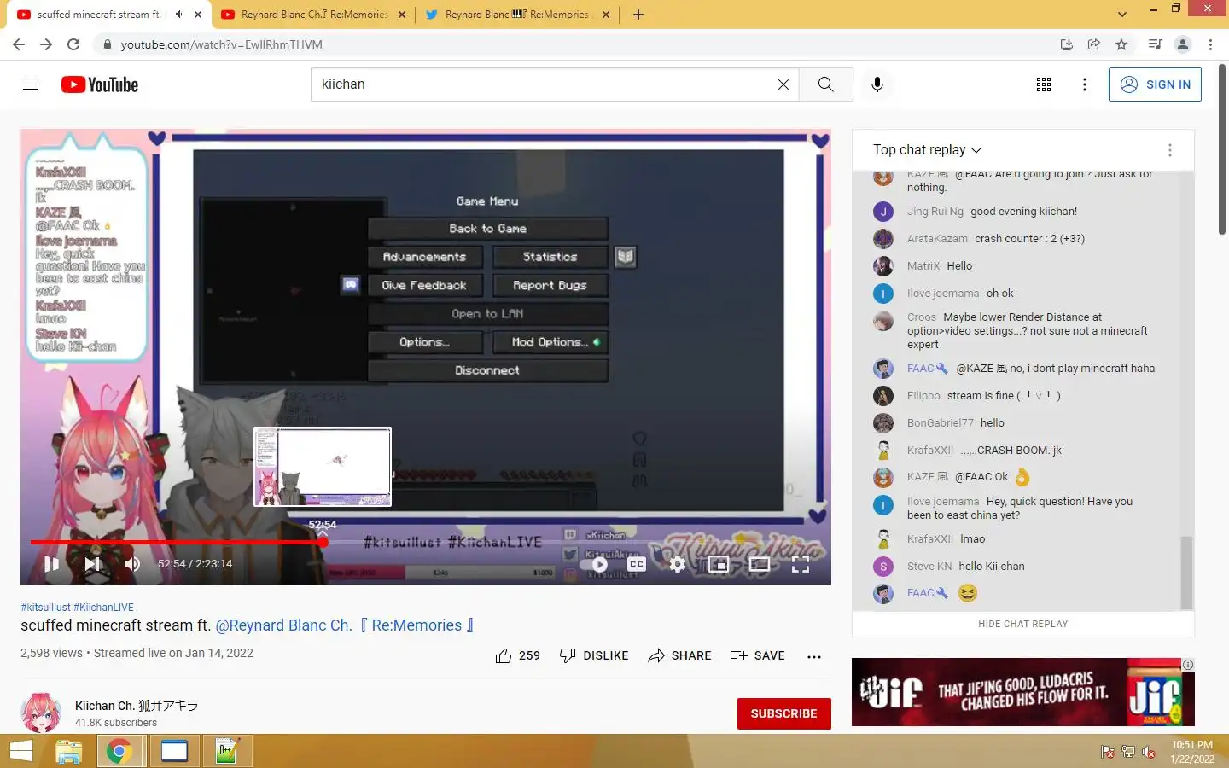The width and height of the screenshot is (1229, 768).
Task: Open the YouTube apps grid
Action: click(x=1043, y=84)
